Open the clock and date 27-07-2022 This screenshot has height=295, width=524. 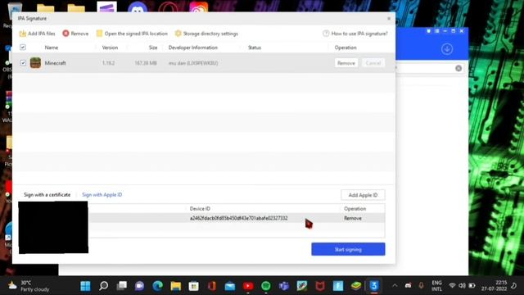[x=495, y=286]
